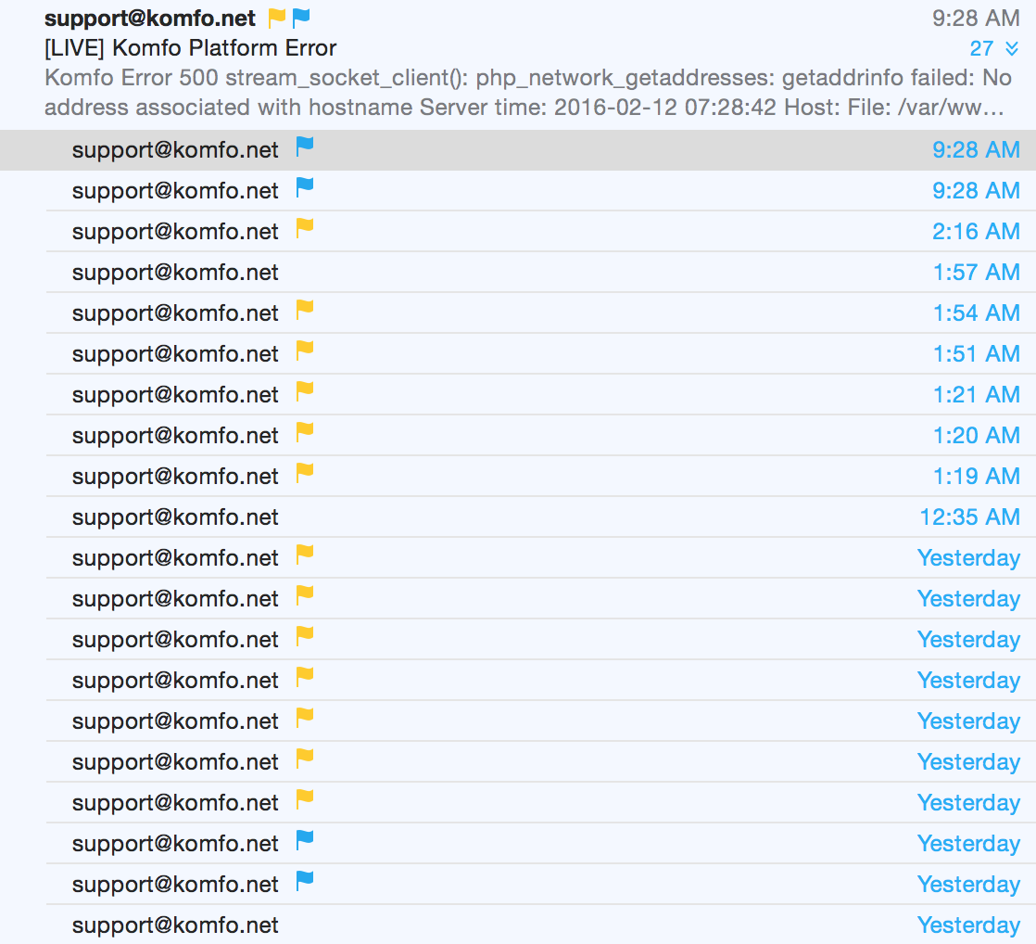Click the time on the highlighted 9:28 AM row
The width and height of the screenshot is (1036, 944).
pyautogui.click(x=976, y=150)
